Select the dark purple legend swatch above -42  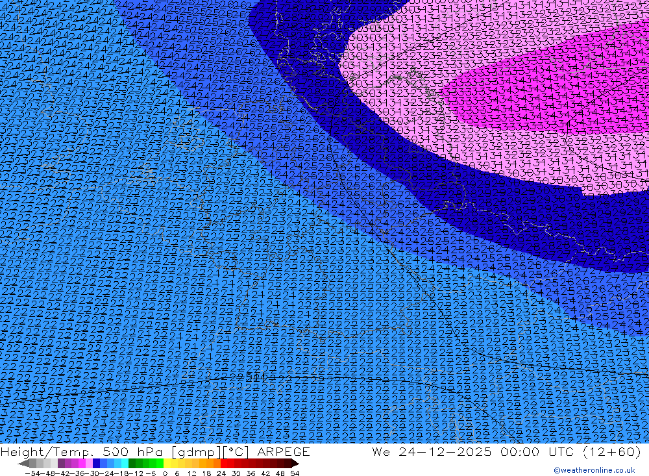coord(61,464)
